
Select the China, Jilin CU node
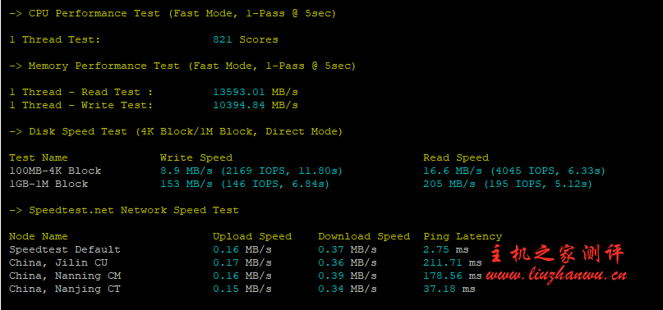58,262
